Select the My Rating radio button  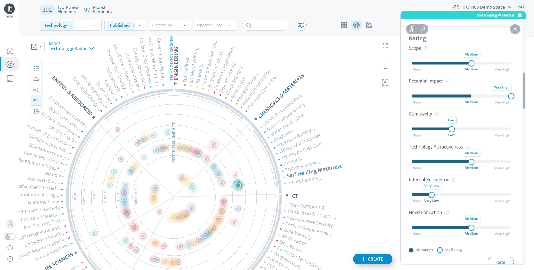coord(440,250)
